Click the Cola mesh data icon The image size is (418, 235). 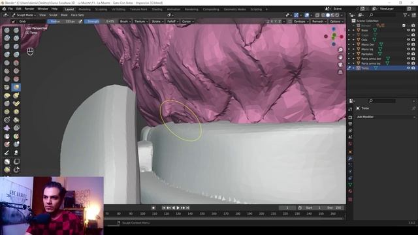[374, 40]
